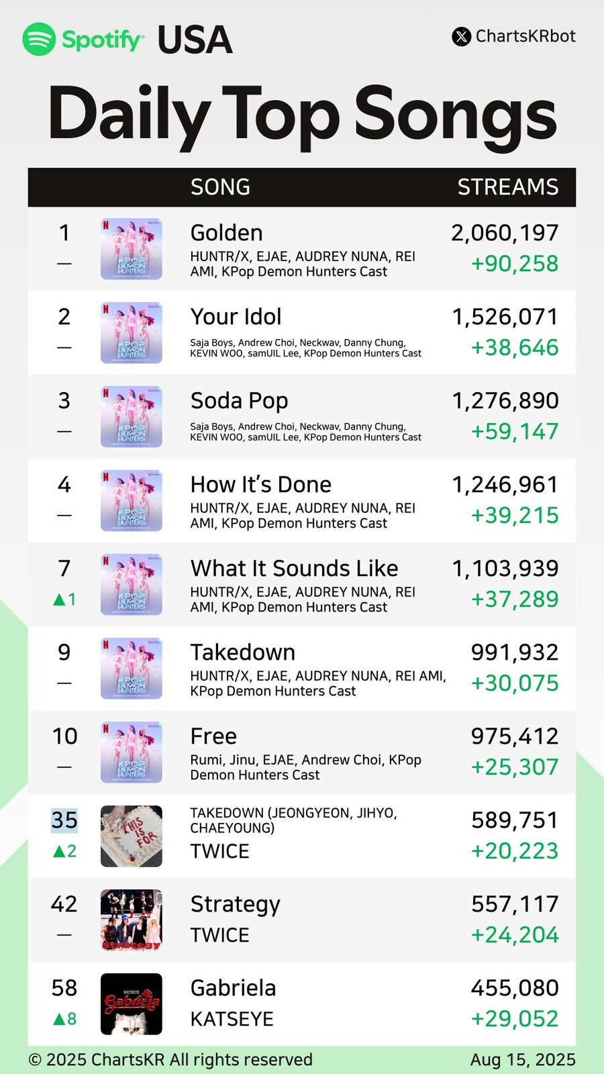Click the Daily Top Songs heading
The image size is (604, 1074).
(x=302, y=114)
